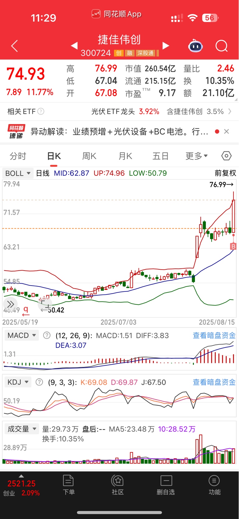Image resolution: width=239 pixels, height=519 pixels.
Task: Tap the current price 74.93
Action: point(26,74)
